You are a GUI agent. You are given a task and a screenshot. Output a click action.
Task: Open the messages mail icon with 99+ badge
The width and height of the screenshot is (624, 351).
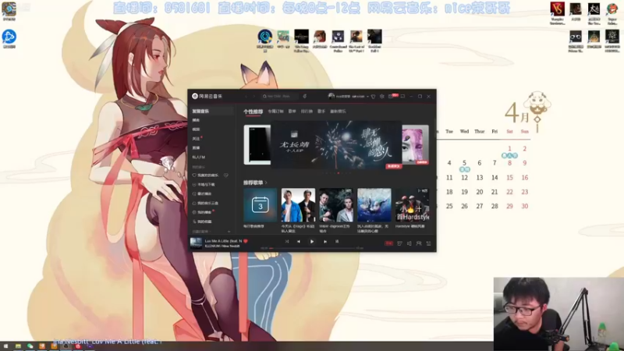point(392,96)
